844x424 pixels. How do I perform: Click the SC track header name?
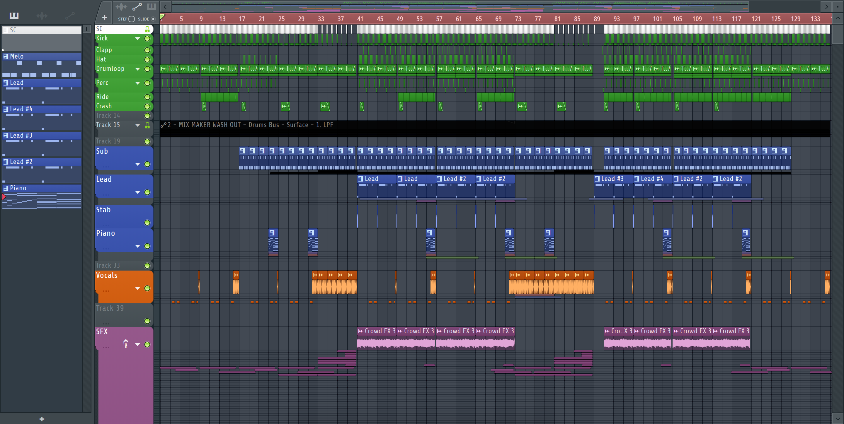(x=99, y=29)
